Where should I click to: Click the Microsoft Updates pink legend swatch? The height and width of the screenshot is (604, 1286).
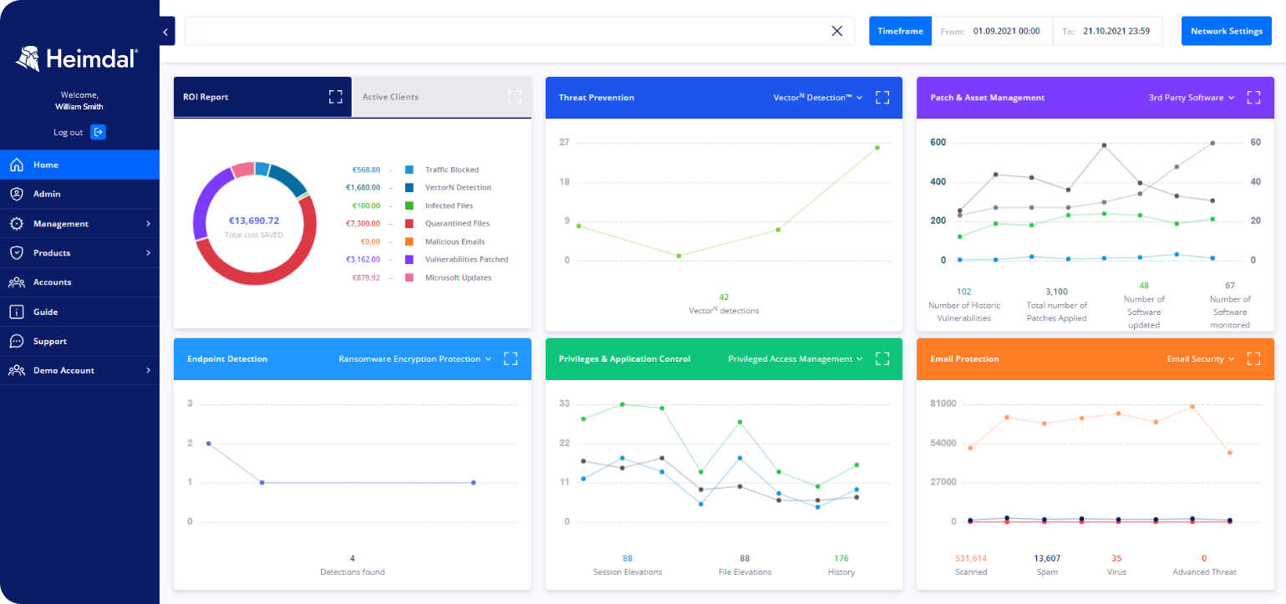[409, 277]
